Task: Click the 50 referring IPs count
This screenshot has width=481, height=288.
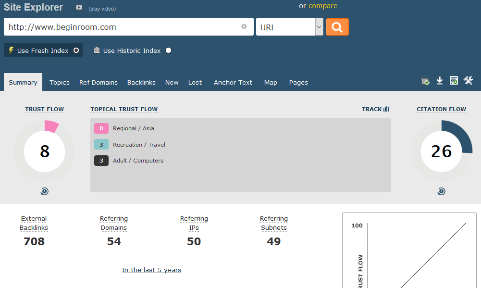Action: pyautogui.click(x=194, y=241)
